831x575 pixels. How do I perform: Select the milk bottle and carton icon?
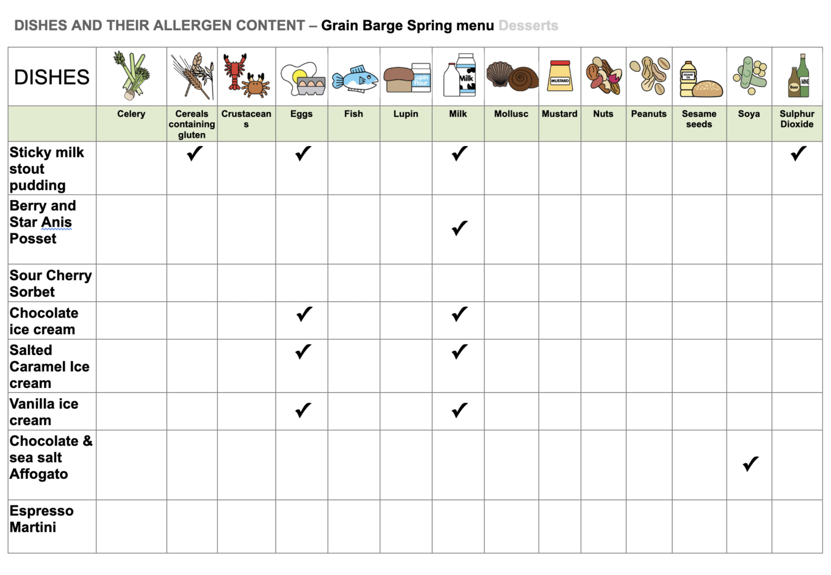click(x=459, y=75)
